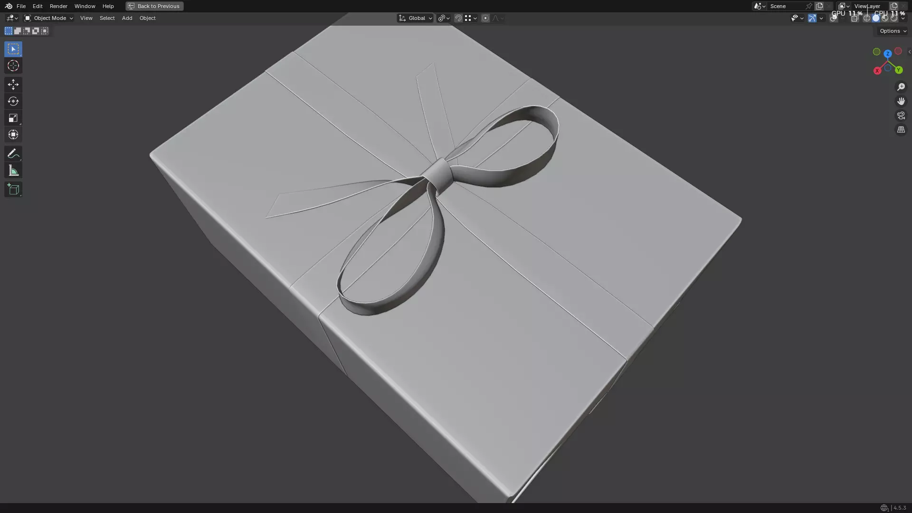912x513 pixels.
Task: Activate the Scale tool
Action: pyautogui.click(x=13, y=118)
